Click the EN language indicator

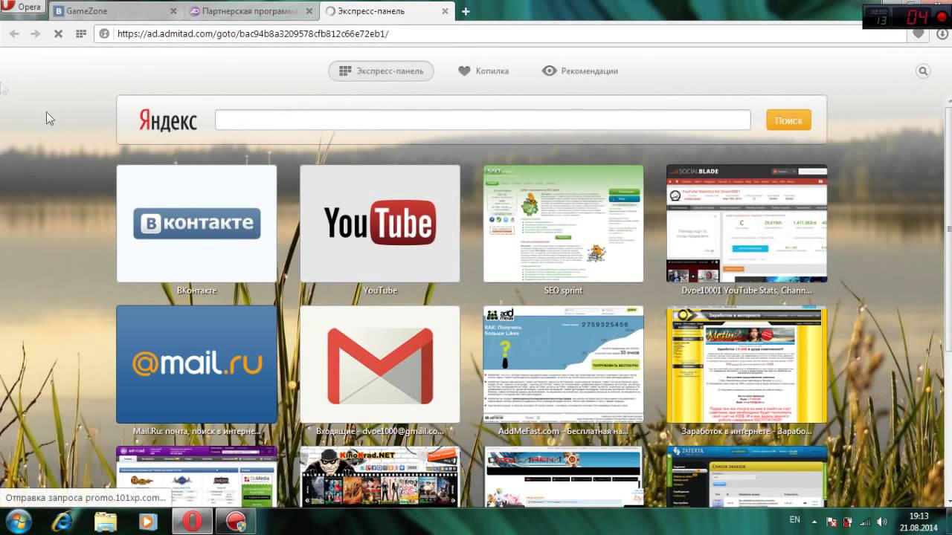click(x=794, y=520)
